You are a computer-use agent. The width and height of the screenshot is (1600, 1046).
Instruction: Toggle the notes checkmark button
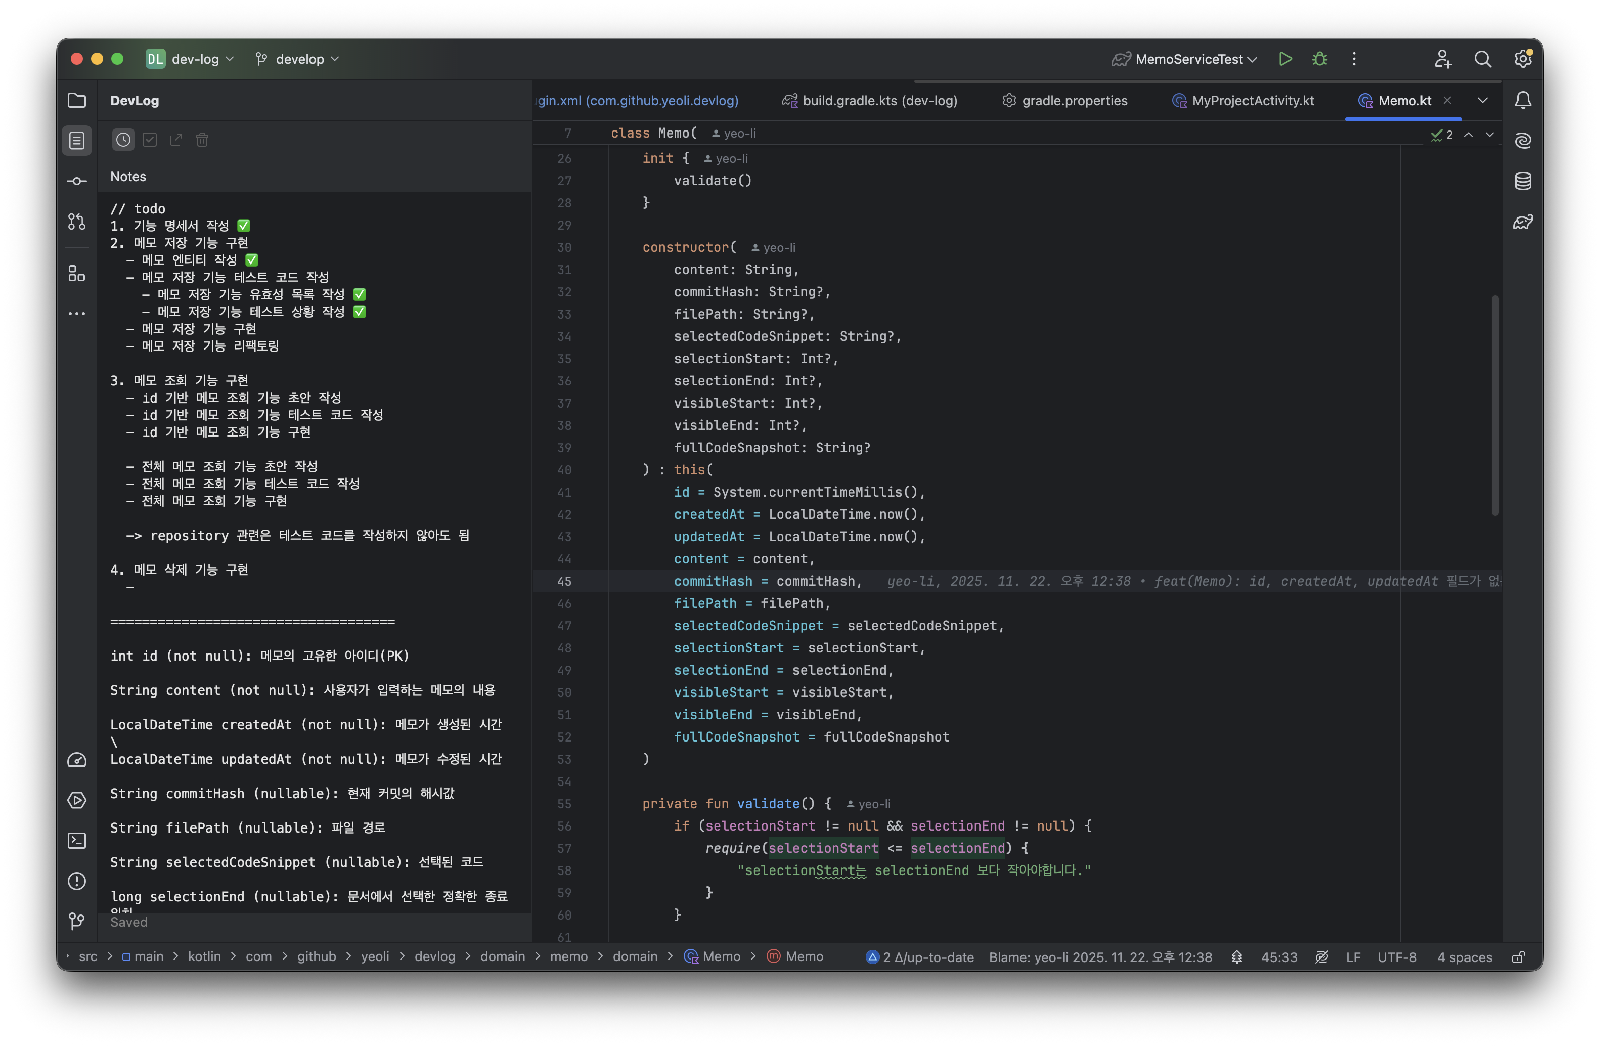(x=150, y=140)
